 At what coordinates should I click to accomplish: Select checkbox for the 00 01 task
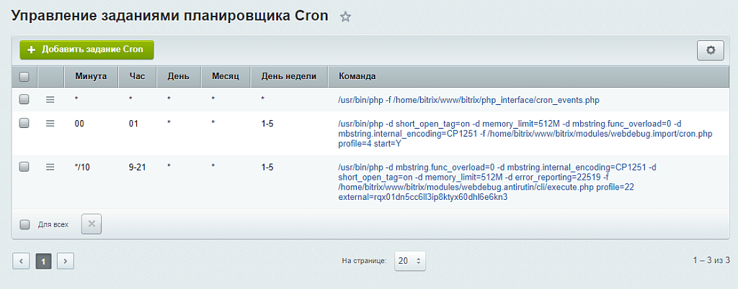(25, 124)
